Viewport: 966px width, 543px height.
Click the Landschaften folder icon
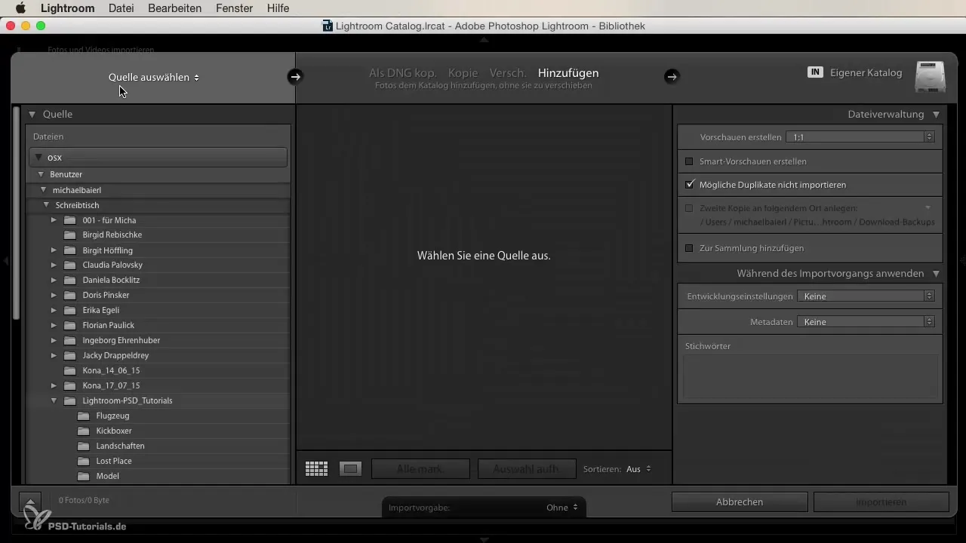[83, 446]
